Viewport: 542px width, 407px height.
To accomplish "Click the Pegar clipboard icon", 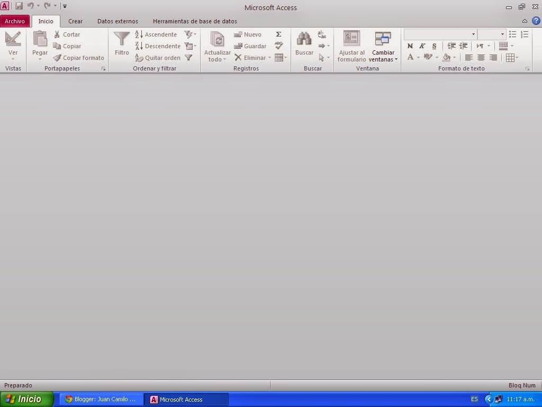I will point(40,39).
